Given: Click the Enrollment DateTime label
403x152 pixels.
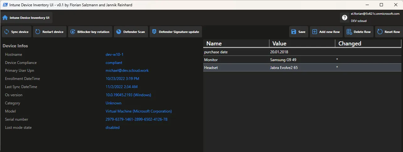Looking at the screenshot, I should pos(23,79).
